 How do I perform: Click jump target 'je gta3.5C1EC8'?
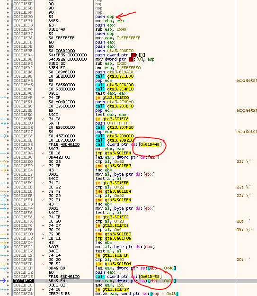(x=112, y=119)
